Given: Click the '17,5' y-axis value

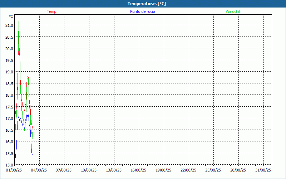Looking at the screenshot, I should pyautogui.click(x=9, y=107).
